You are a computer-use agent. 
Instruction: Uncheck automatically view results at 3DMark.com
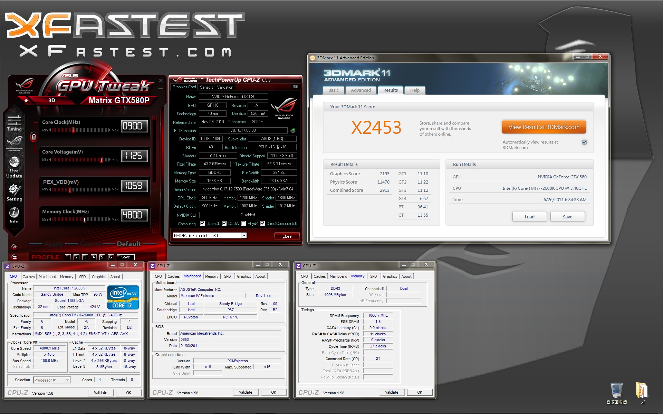point(584,142)
